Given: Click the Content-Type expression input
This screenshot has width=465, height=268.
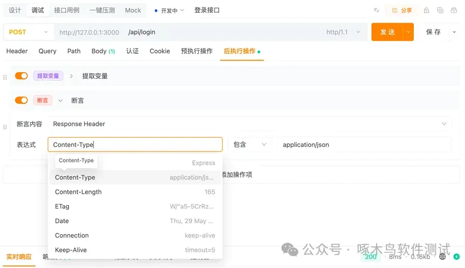Looking at the screenshot, I should click(x=135, y=145).
